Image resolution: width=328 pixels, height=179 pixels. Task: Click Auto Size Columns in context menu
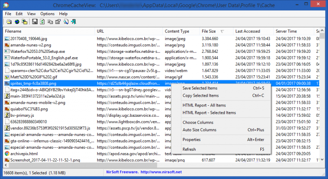click(199, 130)
